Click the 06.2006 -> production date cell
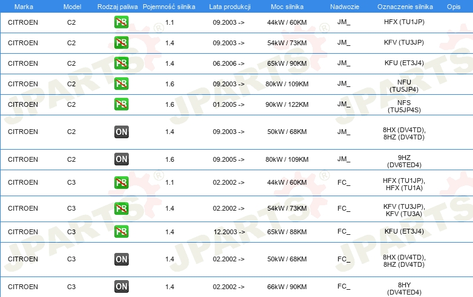This screenshot has width=473, height=297. click(x=229, y=63)
